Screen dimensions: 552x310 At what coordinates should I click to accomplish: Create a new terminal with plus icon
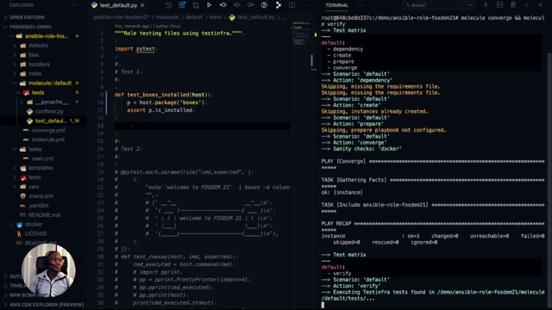[x=486, y=5]
